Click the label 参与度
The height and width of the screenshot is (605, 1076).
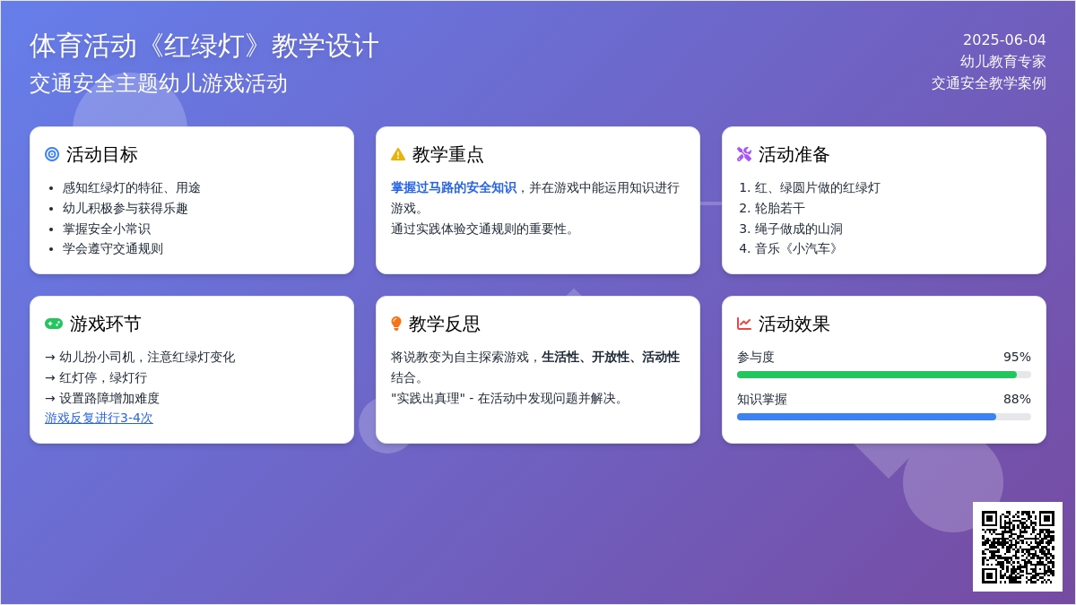coord(756,357)
